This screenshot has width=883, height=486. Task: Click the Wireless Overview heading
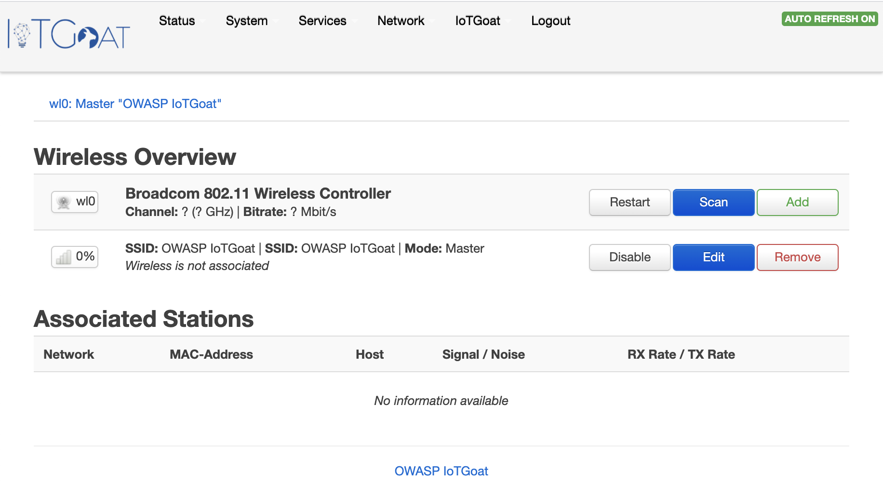click(x=135, y=157)
